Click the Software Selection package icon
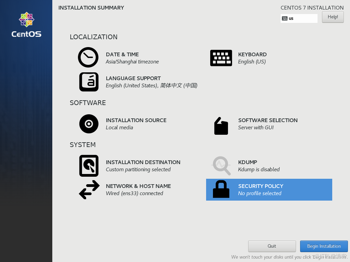350x262 pixels. point(221,126)
